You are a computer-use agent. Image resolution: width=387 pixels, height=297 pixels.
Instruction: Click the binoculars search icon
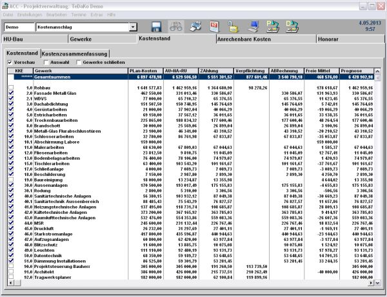[175, 27]
